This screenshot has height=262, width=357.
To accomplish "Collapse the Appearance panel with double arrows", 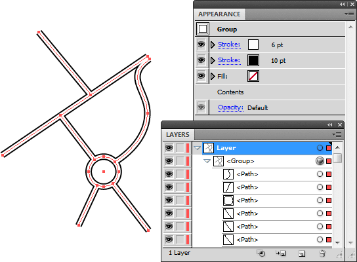I will pyautogui.click(x=343, y=5).
